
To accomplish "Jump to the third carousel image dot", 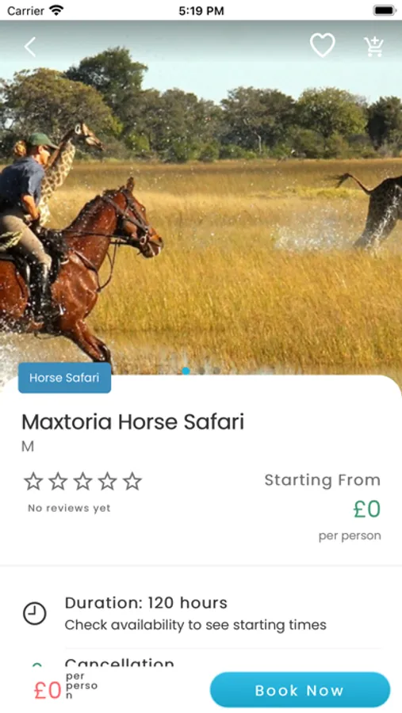I will 216,371.
